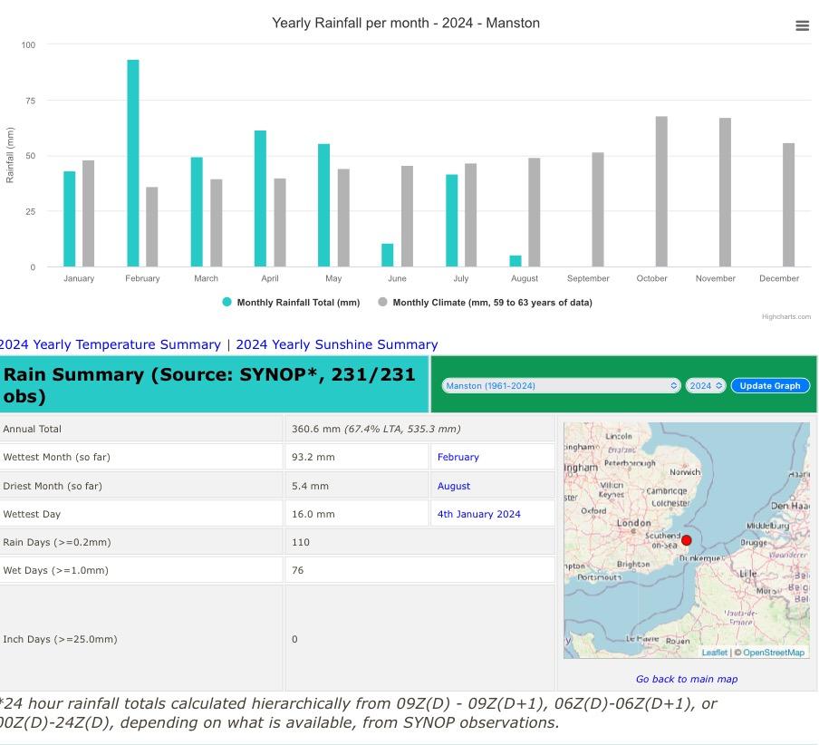
Task: Open 2024 Yearly Temperature Summary link
Action: click(x=110, y=344)
